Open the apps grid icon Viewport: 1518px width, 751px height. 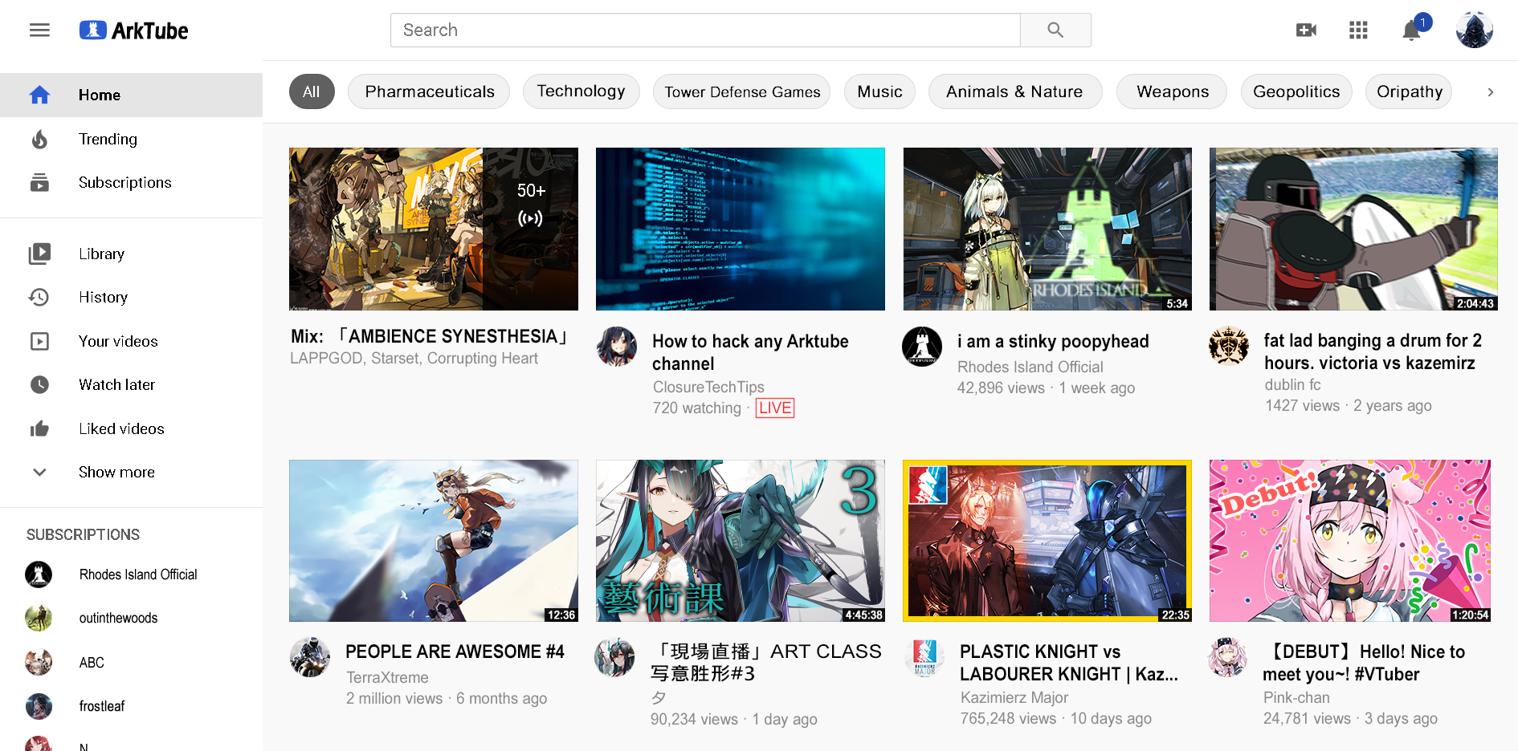(x=1358, y=30)
